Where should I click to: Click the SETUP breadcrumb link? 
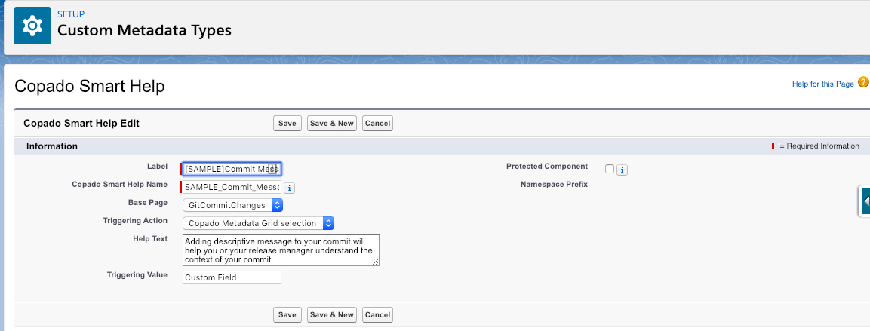pyautogui.click(x=71, y=14)
